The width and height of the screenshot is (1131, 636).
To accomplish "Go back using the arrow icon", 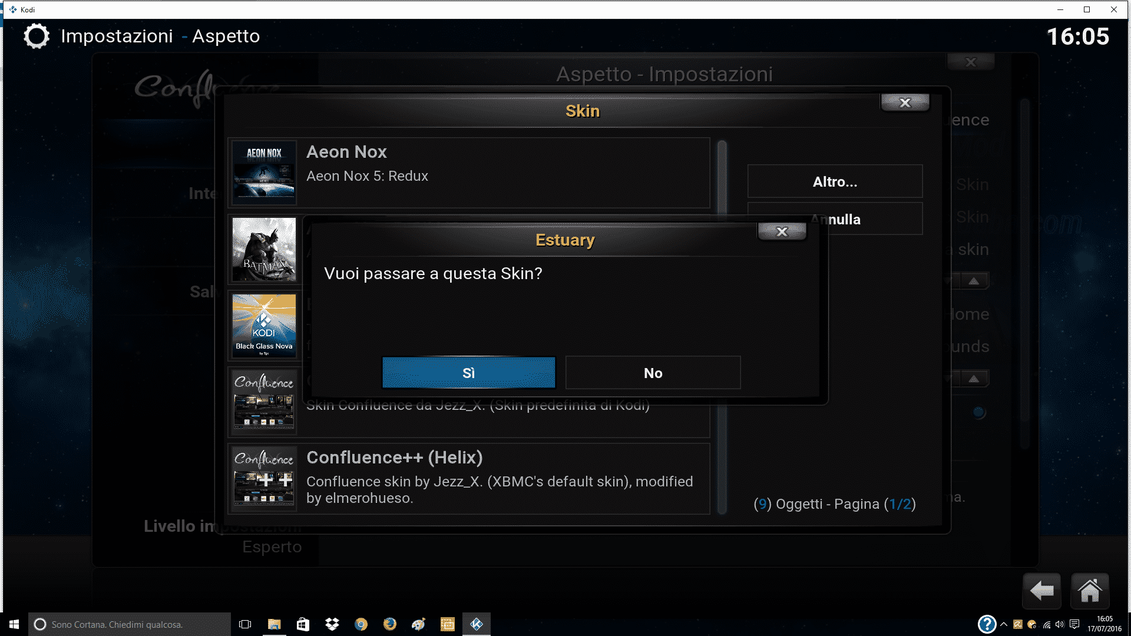I will [1041, 590].
